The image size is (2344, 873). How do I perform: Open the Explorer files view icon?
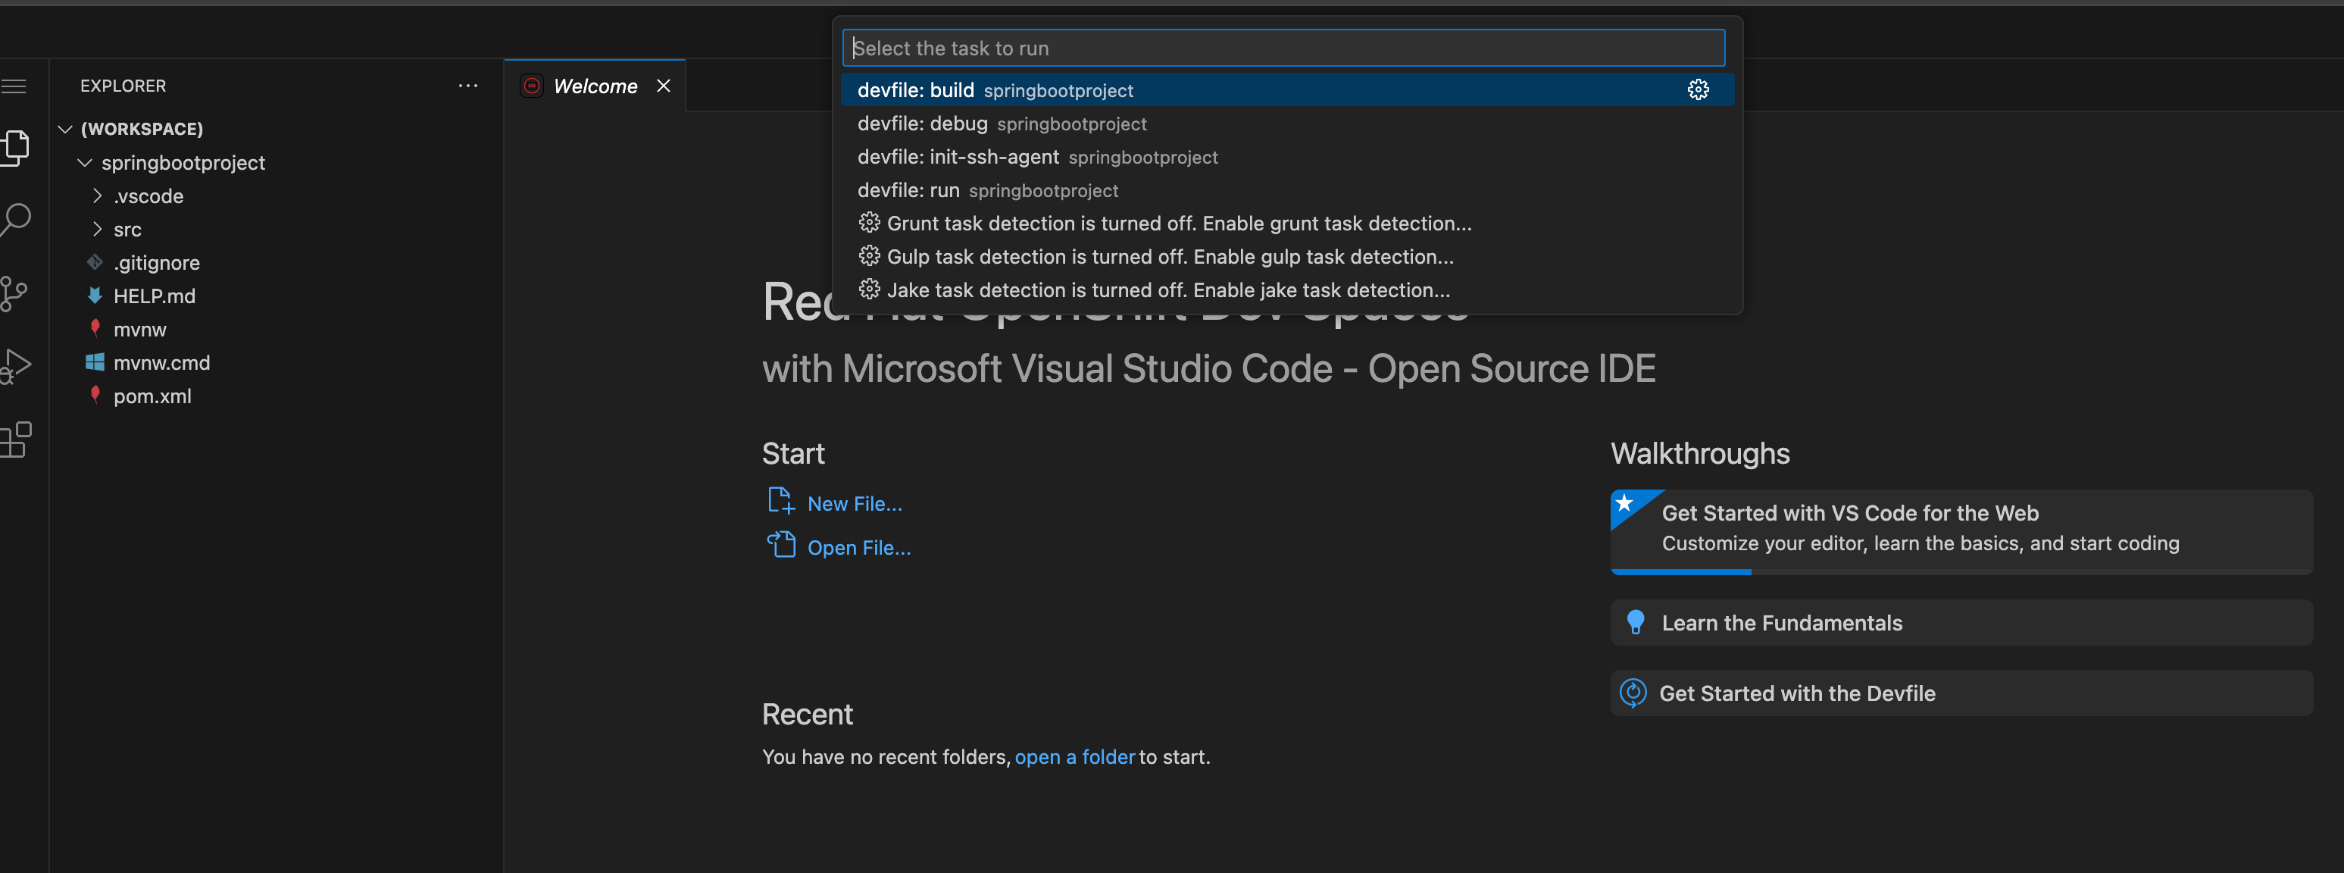pyautogui.click(x=14, y=148)
